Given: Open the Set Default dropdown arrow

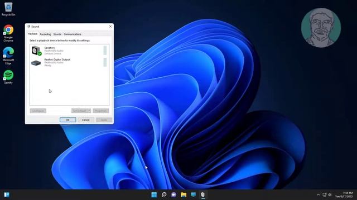Looking at the screenshot, I should click(x=89, y=111).
